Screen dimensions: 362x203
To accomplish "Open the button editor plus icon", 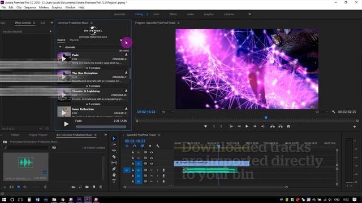I will pyautogui.click(x=355, y=126).
